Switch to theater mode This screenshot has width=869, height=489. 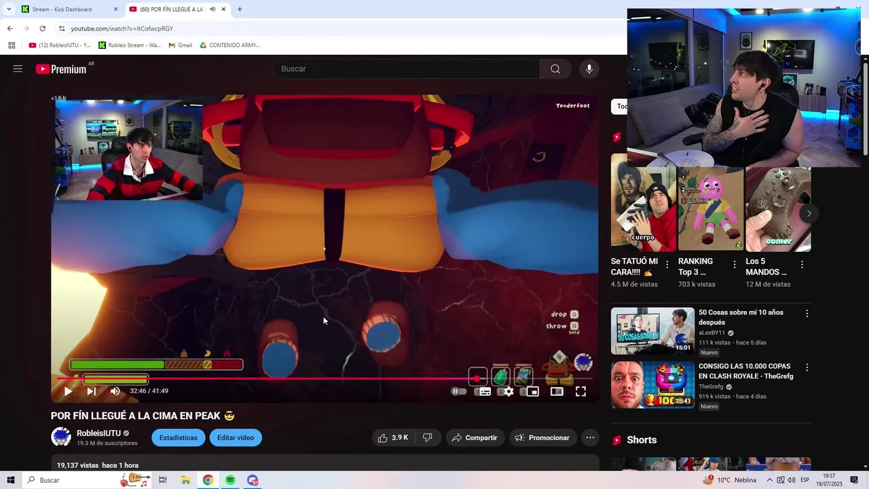(x=557, y=391)
